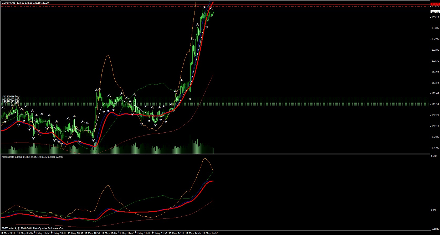Click the 11 May 11:38 time label
This screenshot has width=440, height=235.
(143, 233)
